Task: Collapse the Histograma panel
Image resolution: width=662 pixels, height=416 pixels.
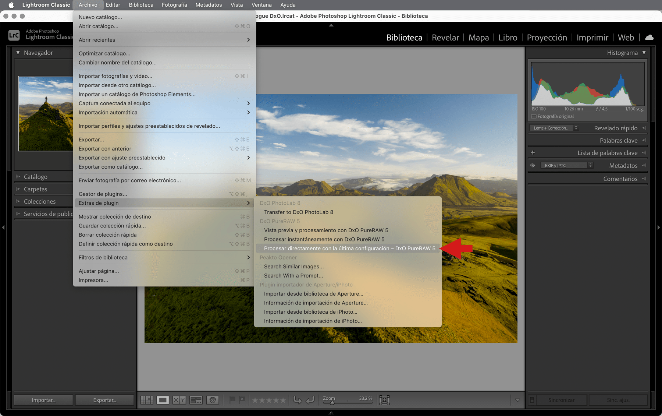Action: pos(644,53)
